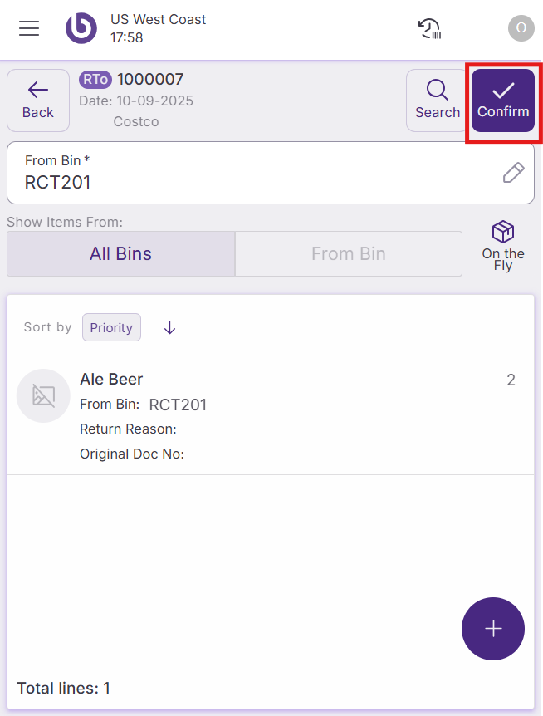Switch to the All Bins tab
This screenshot has width=543, height=716.
(121, 253)
